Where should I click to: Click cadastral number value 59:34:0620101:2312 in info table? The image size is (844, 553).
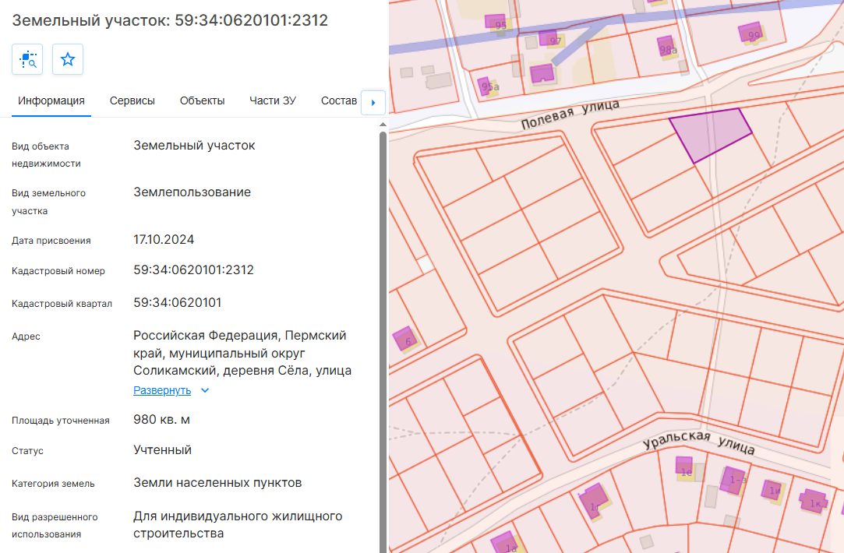point(194,270)
